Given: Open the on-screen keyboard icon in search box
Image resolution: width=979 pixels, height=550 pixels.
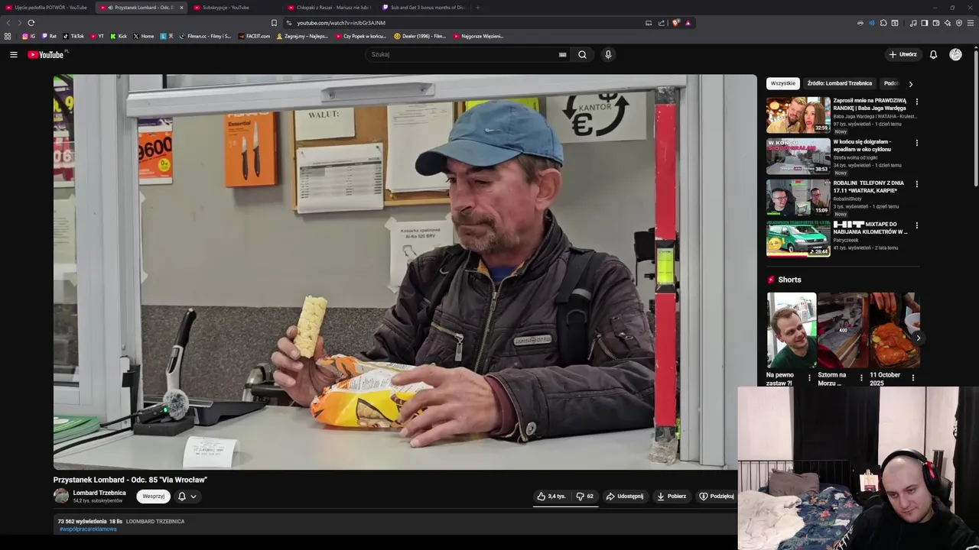Looking at the screenshot, I should pyautogui.click(x=562, y=54).
